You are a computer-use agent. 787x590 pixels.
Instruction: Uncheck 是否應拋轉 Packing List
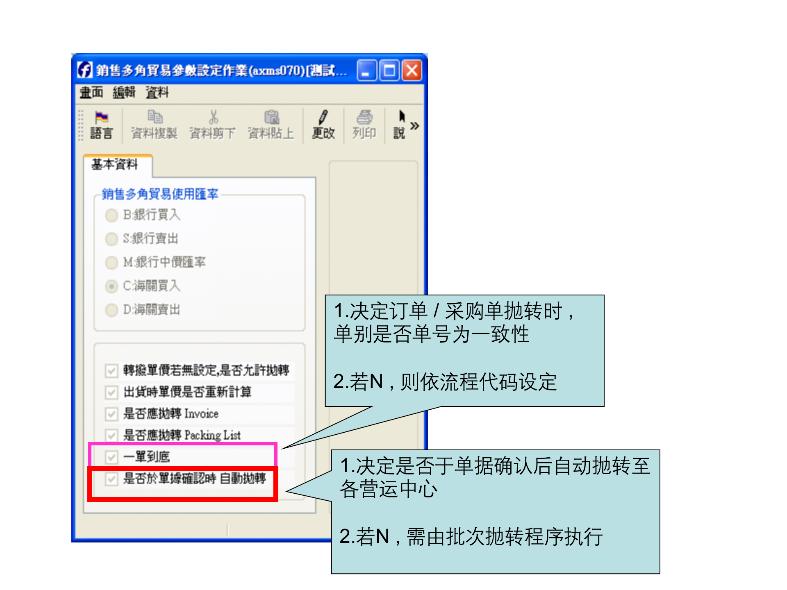(x=111, y=435)
